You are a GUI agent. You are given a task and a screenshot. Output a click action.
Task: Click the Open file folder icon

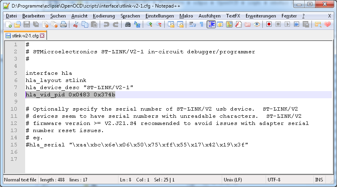[17, 25]
